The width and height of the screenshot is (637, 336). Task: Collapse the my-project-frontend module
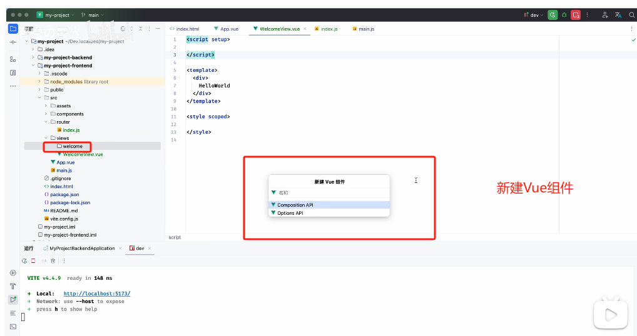[33, 66]
